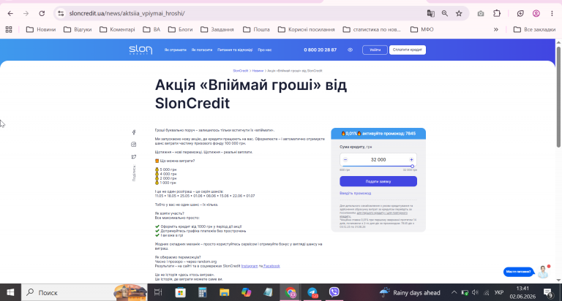This screenshot has height=301, width=562.
Task: Open the Chrome profile avatar
Action: pyautogui.click(x=536, y=13)
